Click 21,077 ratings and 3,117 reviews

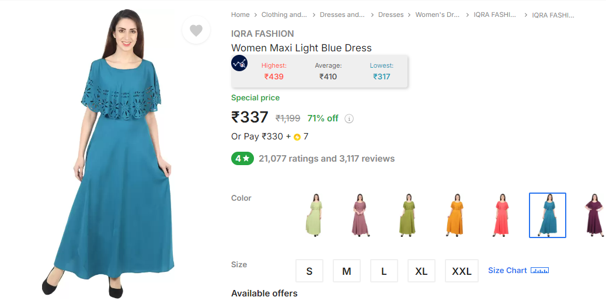(326, 159)
